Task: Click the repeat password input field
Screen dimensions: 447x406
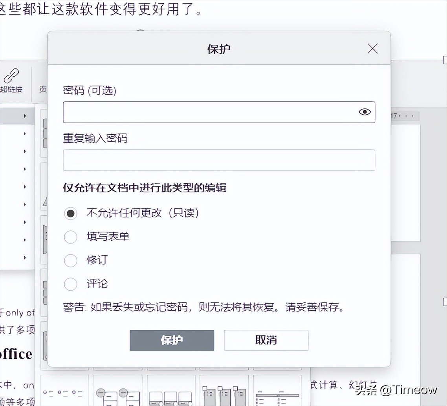Action: point(219,160)
